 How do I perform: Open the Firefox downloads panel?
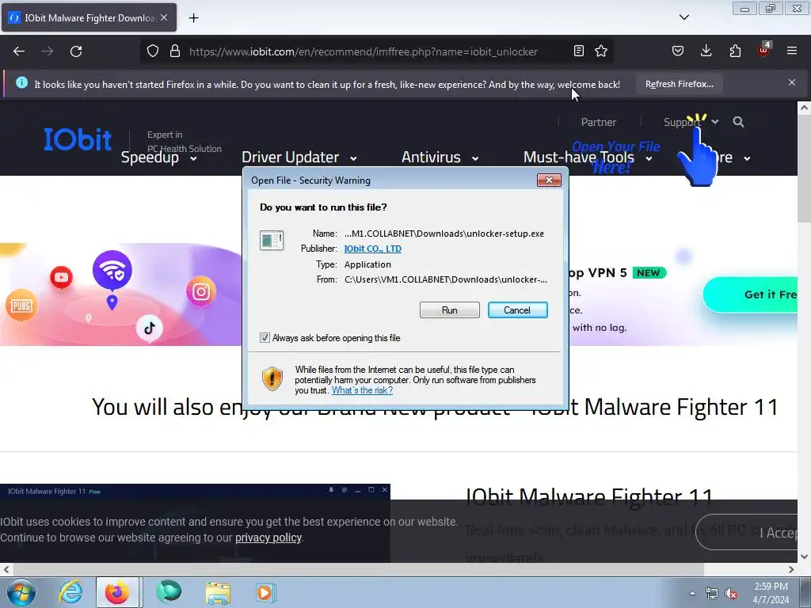[706, 51]
